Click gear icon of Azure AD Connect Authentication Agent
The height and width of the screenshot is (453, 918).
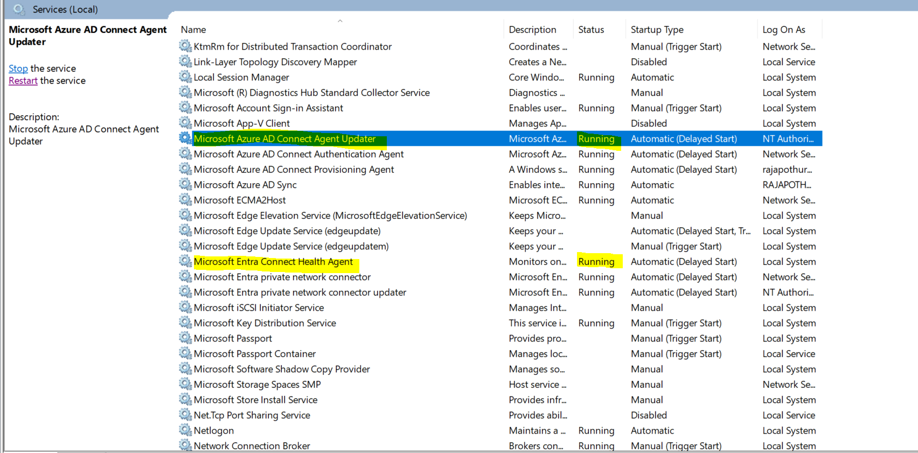[185, 154]
